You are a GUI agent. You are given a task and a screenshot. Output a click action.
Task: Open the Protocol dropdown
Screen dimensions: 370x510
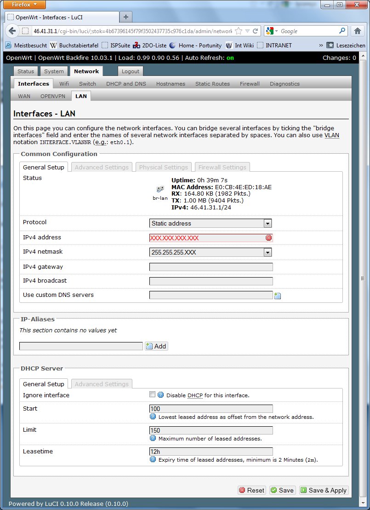click(x=211, y=223)
